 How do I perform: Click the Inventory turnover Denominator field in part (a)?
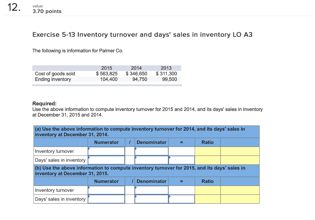[151, 151]
